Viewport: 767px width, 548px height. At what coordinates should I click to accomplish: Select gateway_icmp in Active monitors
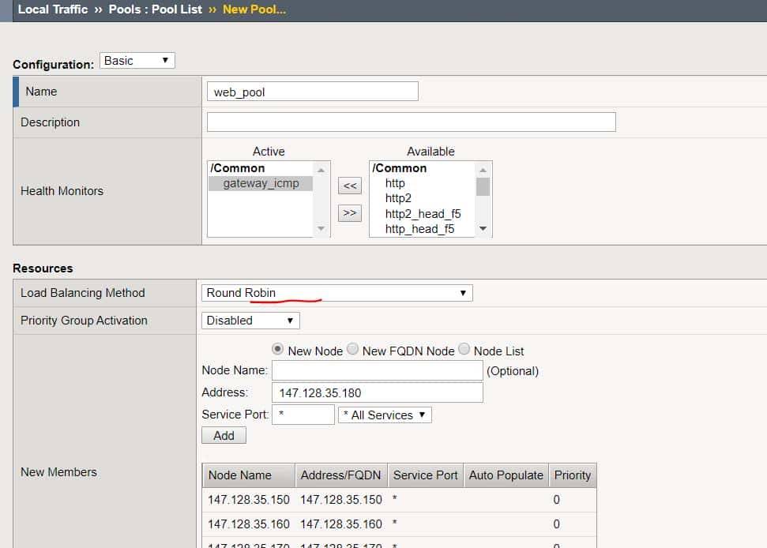[x=261, y=183]
